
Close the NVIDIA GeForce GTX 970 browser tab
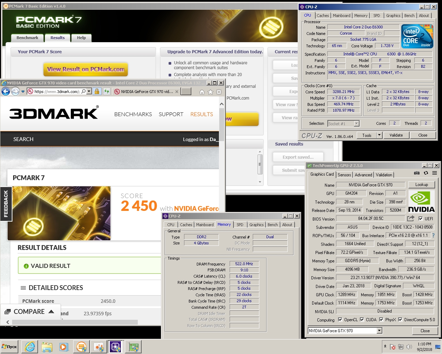(177, 92)
